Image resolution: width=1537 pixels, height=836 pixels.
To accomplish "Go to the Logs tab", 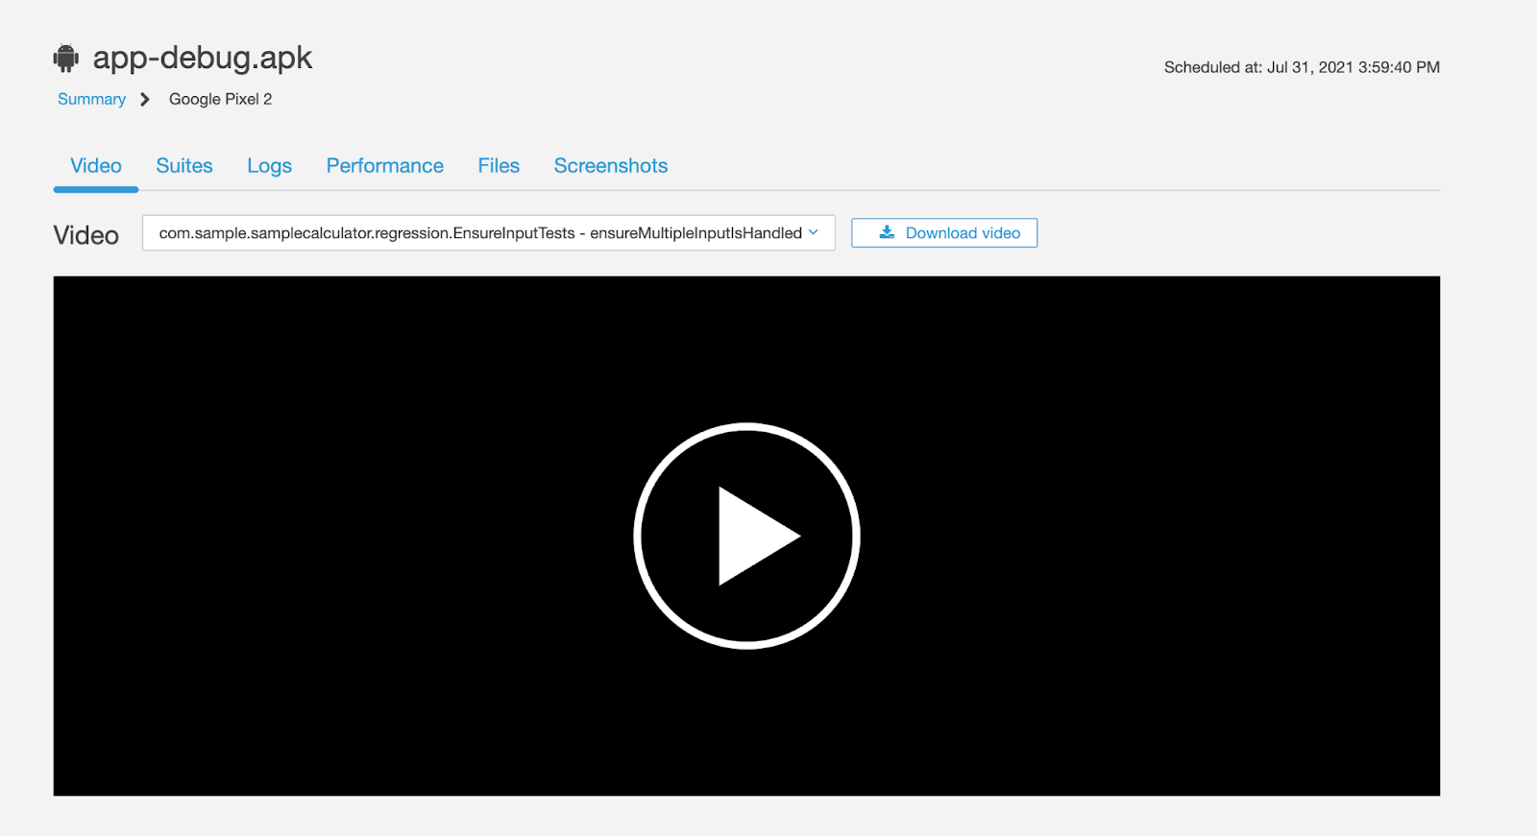I will pos(269,166).
